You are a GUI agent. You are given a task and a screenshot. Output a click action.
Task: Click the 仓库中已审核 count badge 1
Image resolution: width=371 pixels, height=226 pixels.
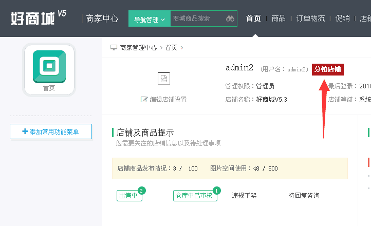[216, 191]
